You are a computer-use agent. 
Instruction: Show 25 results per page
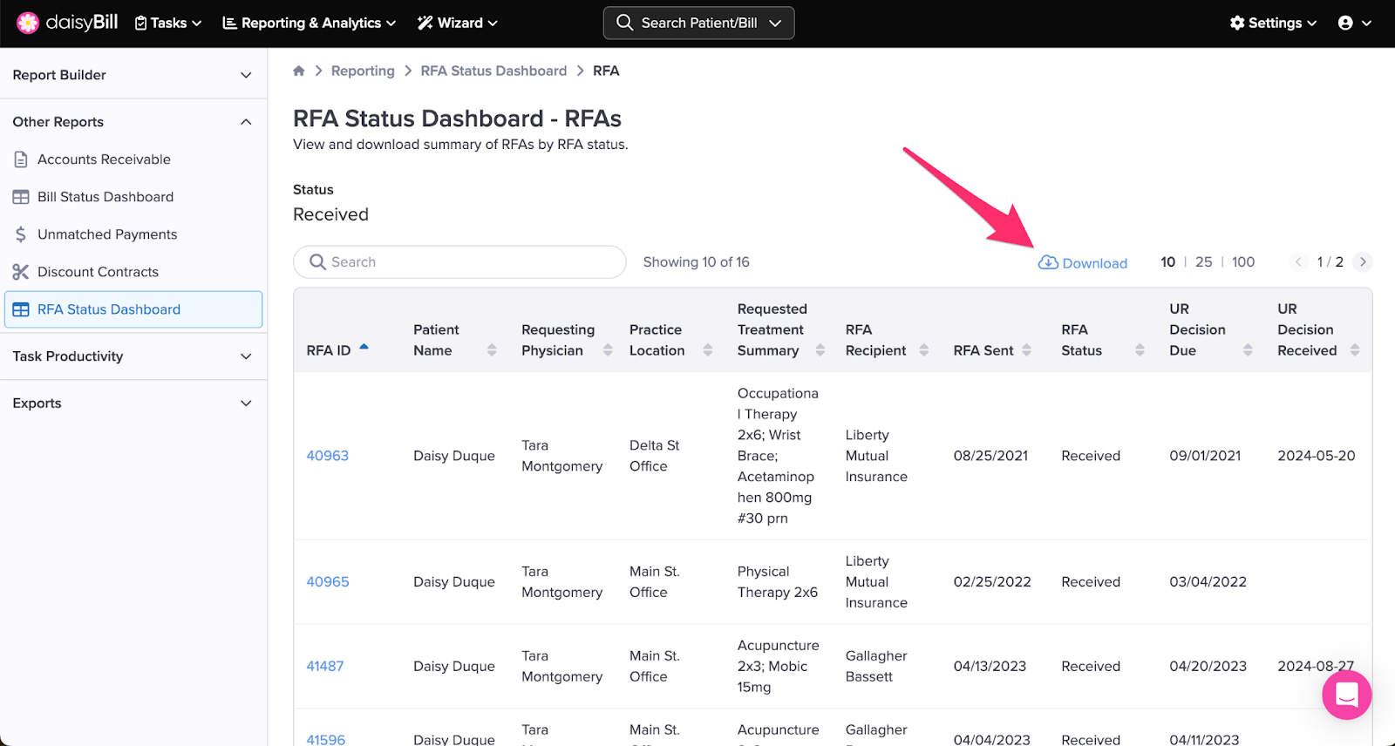tap(1203, 261)
